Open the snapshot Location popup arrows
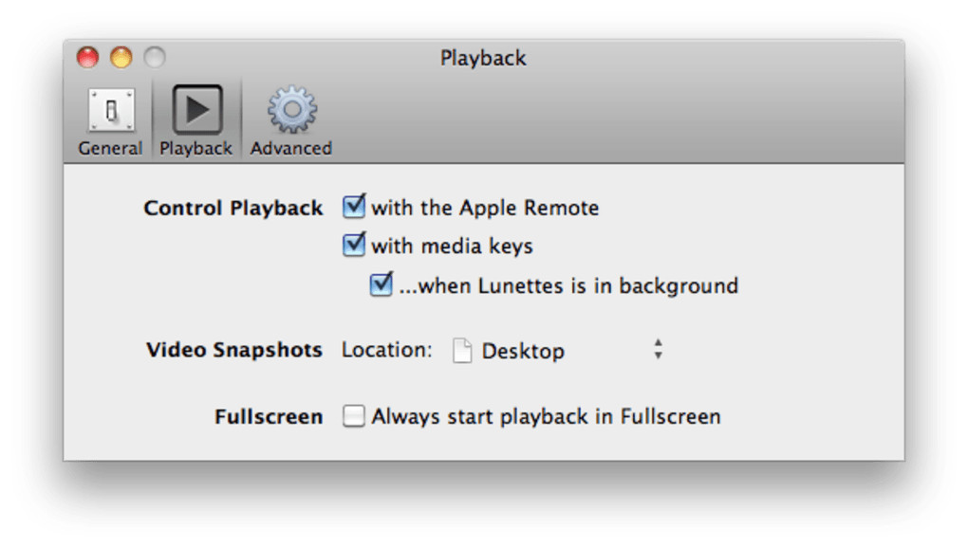The width and height of the screenshot is (968, 548). pos(658,350)
